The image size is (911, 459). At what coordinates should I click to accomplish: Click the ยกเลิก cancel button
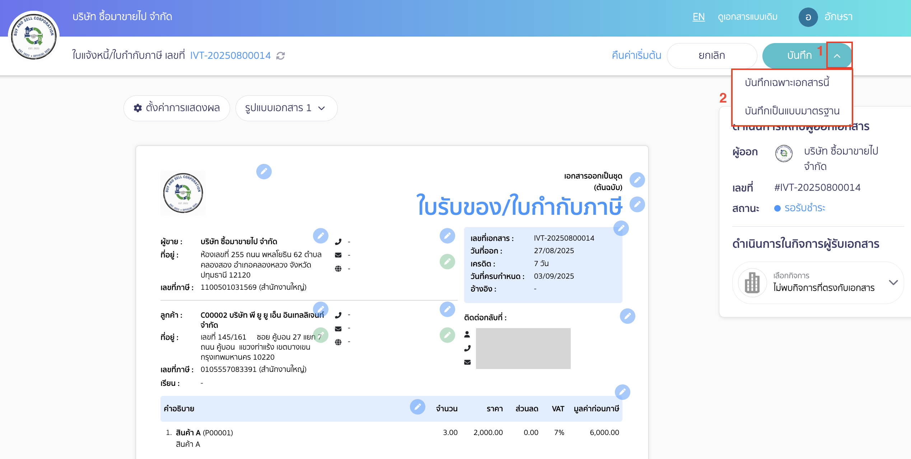tap(712, 56)
